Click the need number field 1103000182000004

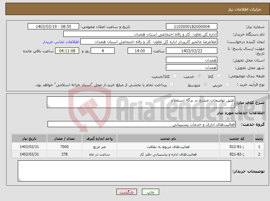[x=192, y=26]
